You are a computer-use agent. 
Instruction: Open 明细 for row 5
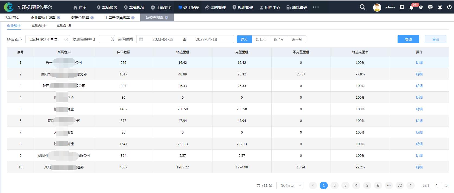click(x=419, y=109)
